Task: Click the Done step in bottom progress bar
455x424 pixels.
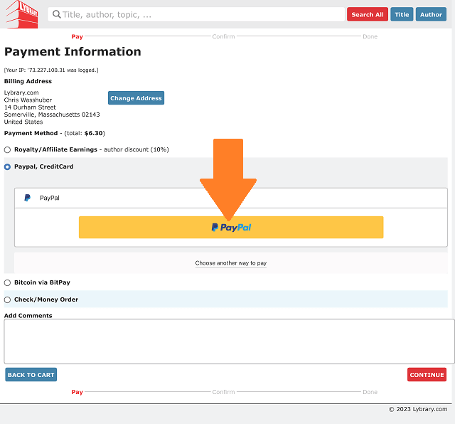Action: [370, 392]
